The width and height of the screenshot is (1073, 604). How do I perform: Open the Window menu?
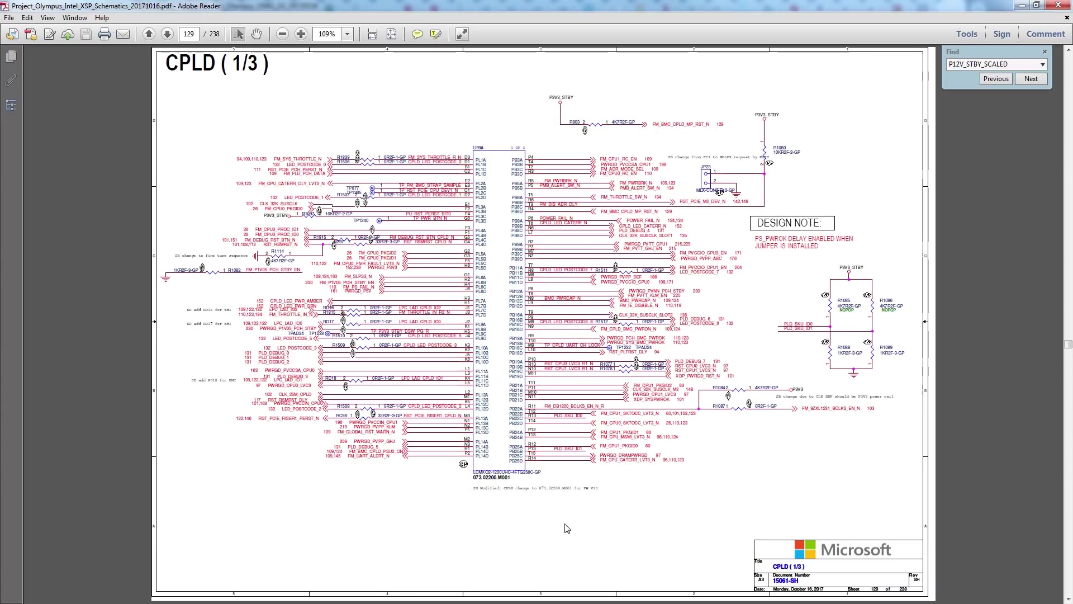coord(74,17)
